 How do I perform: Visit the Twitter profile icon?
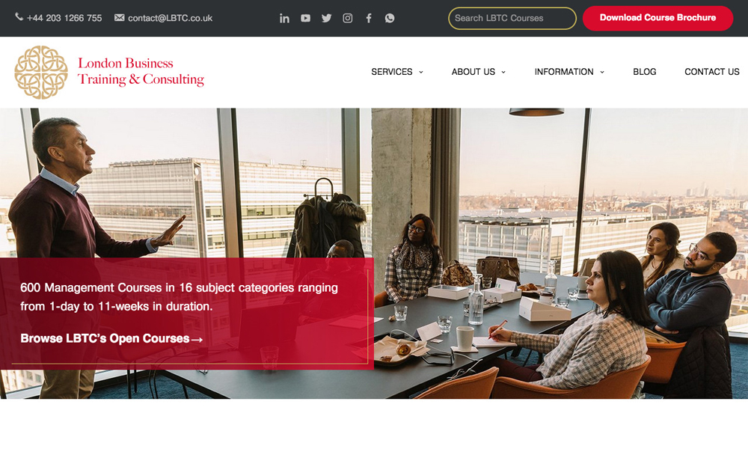pyautogui.click(x=326, y=18)
